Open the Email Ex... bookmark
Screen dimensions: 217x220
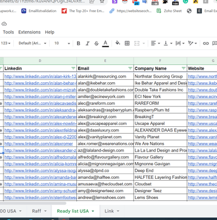pyautogui.click(x=207, y=11)
